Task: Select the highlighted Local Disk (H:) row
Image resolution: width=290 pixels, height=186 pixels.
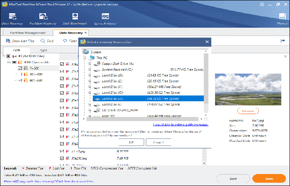Action: tap(148, 98)
